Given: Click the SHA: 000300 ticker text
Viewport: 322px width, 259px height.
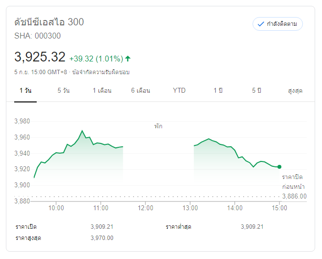Looking at the screenshot, I should coord(38,36).
